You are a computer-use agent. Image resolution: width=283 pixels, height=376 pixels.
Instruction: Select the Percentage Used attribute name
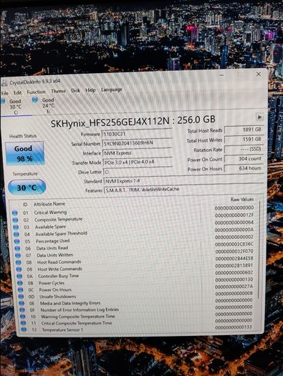pyautogui.click(x=53, y=241)
